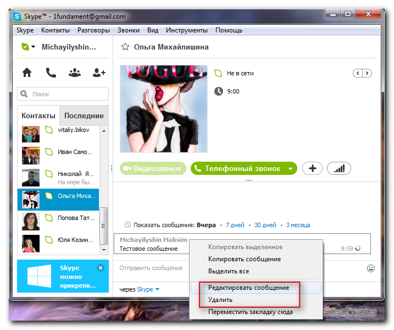Select Удалить in the context menu
The width and height of the screenshot is (394, 330).
[x=220, y=300]
